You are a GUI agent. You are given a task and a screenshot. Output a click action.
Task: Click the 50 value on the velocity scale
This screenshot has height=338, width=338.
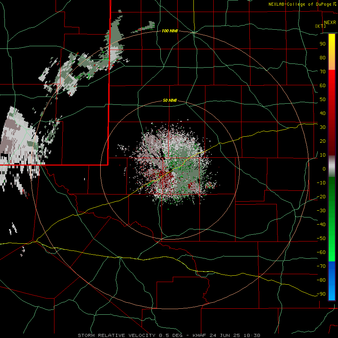323,100
